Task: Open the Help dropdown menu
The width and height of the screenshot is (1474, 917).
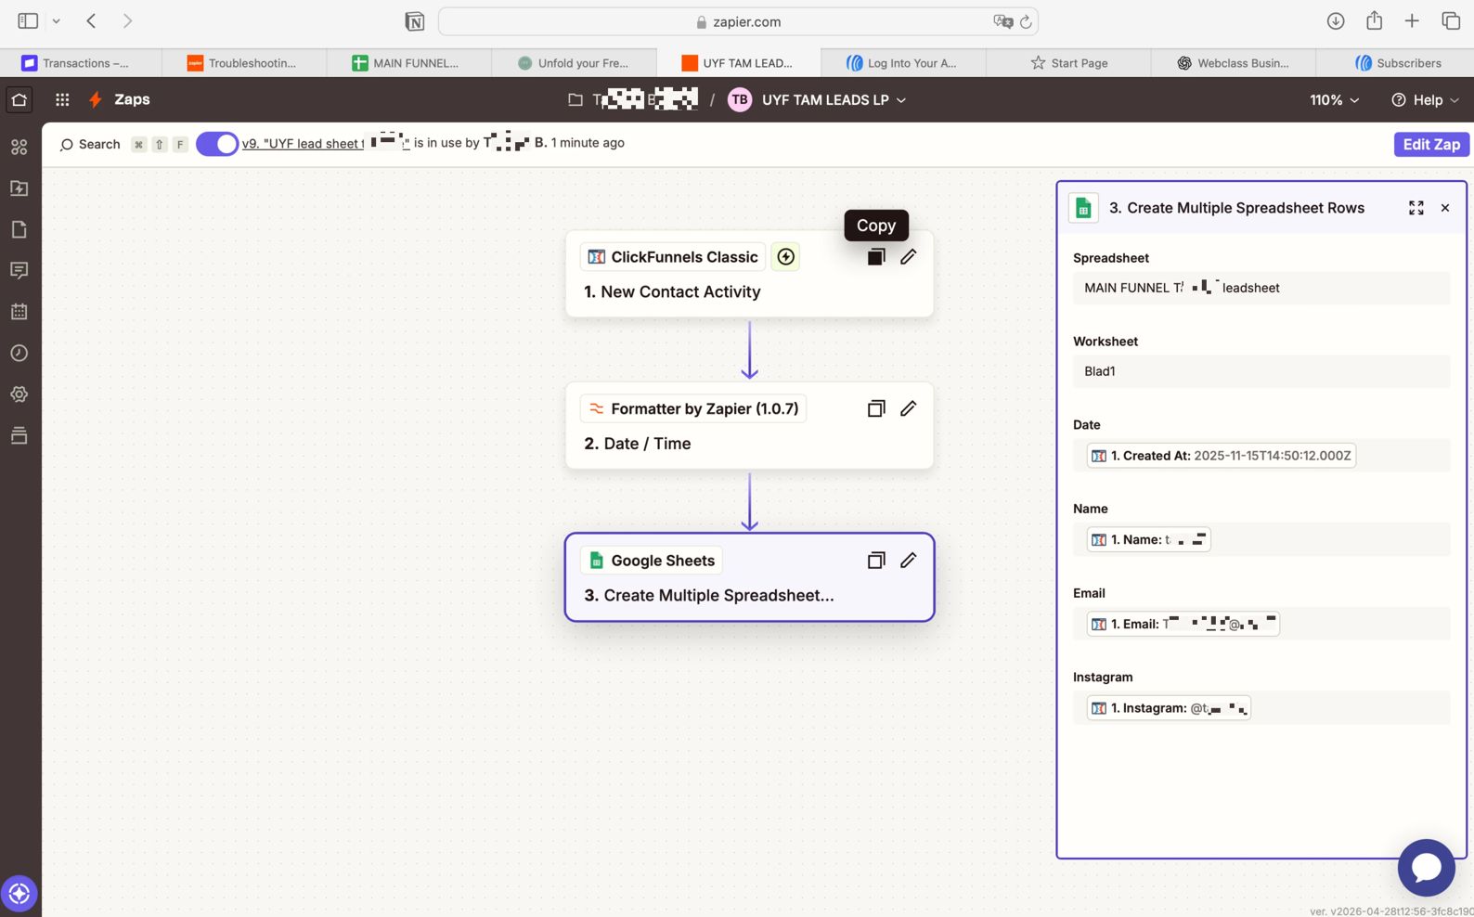Action: coord(1425,99)
